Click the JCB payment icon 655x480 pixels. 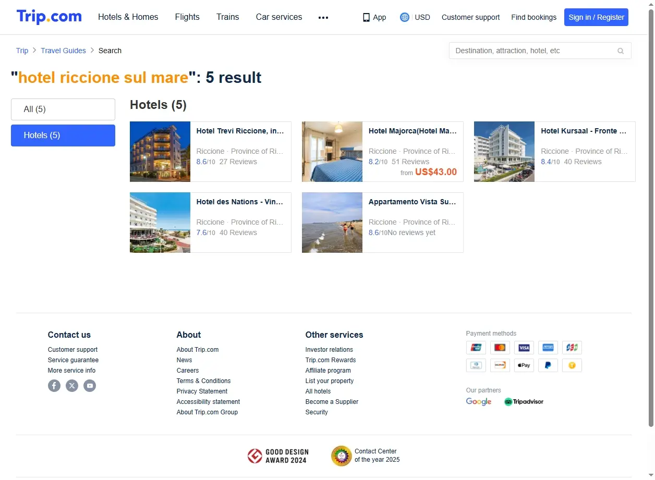pos(572,348)
